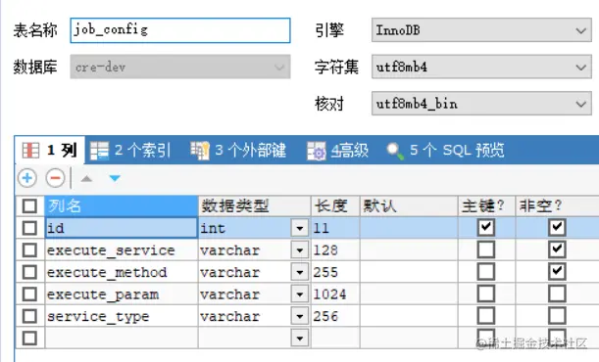The width and height of the screenshot is (599, 362).
Task: Select the execute_service name cell
Action: [x=122, y=250]
